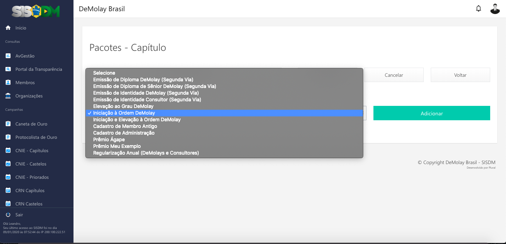Click Portal da Transparência search icon
506x244 pixels.
coord(8,69)
